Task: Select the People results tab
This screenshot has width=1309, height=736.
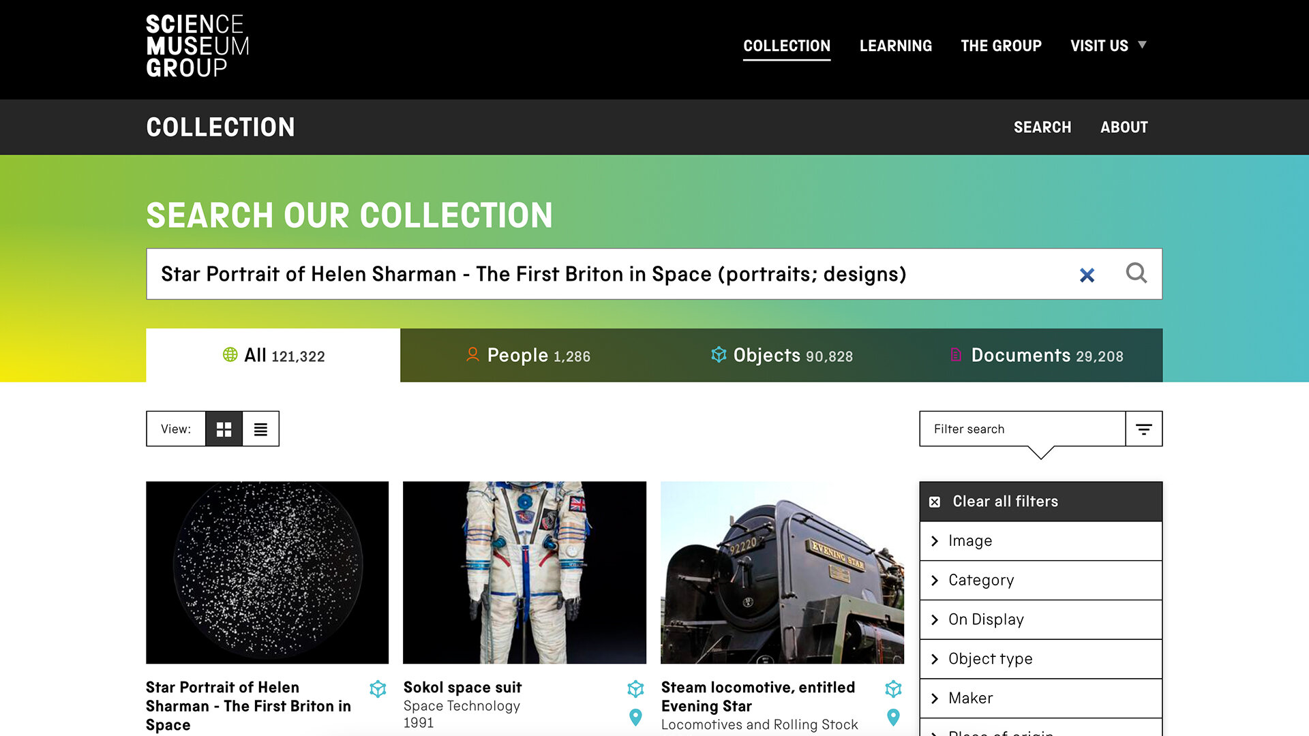Action: click(x=528, y=355)
